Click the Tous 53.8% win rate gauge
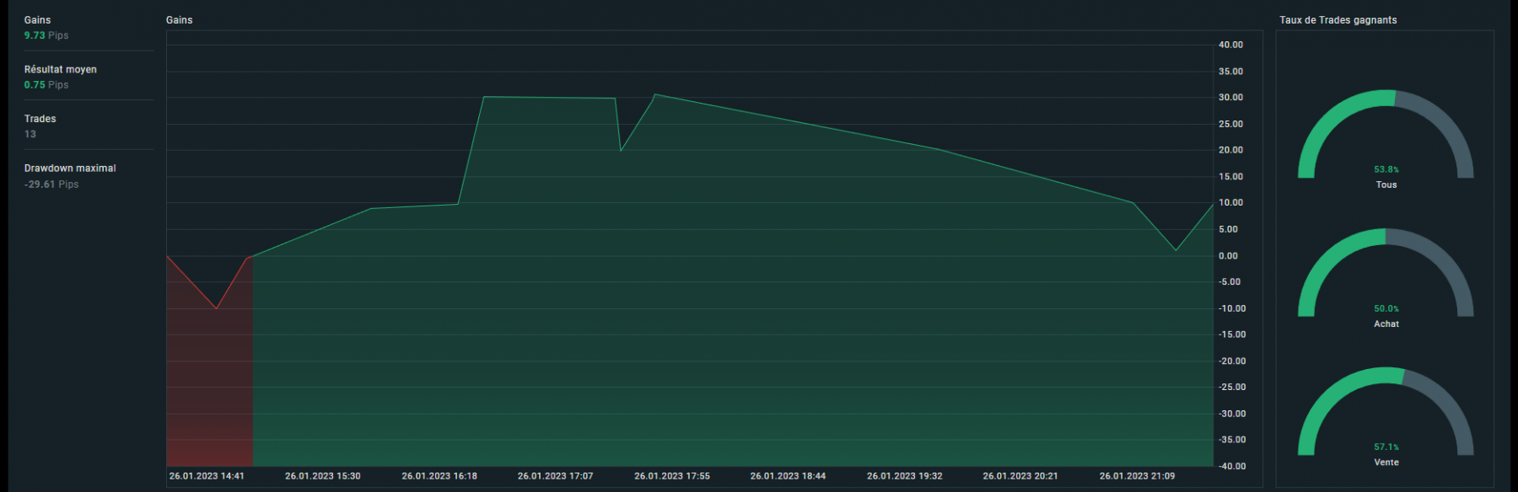 pos(1386,139)
